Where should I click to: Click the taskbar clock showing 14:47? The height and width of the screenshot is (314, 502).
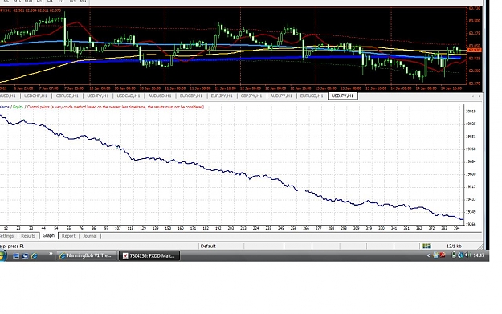point(479,255)
